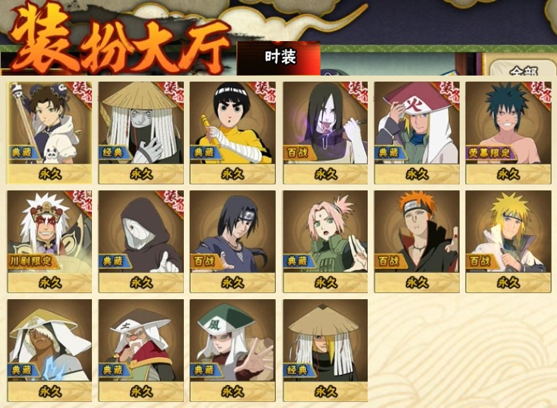
Task: Select Orochimaru 百战 costume card
Action: (325, 132)
